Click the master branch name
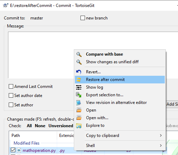 coord(37,18)
